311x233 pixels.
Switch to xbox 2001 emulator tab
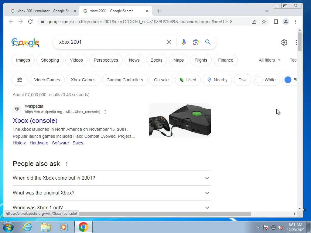[43, 11]
